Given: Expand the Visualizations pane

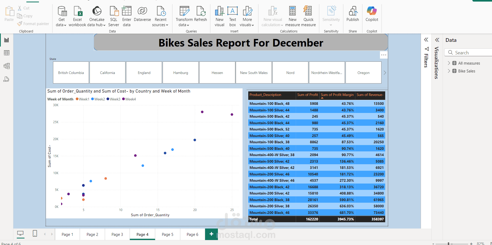Looking at the screenshot, I should tap(437, 40).
